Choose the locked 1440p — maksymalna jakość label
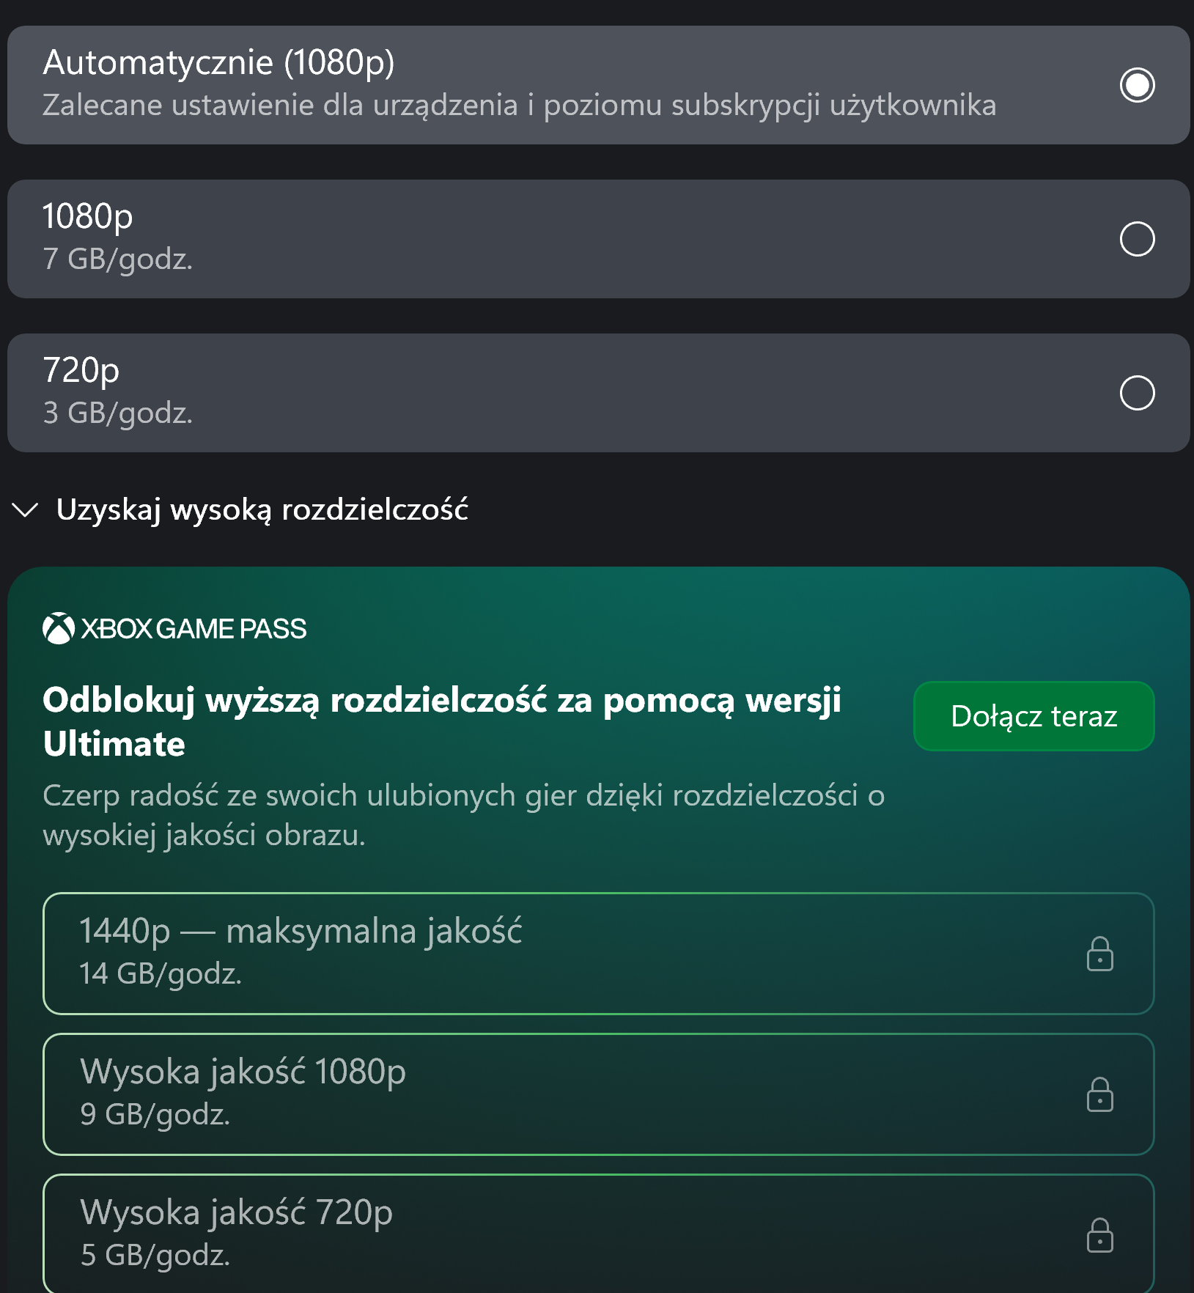This screenshot has width=1194, height=1293. [x=301, y=932]
